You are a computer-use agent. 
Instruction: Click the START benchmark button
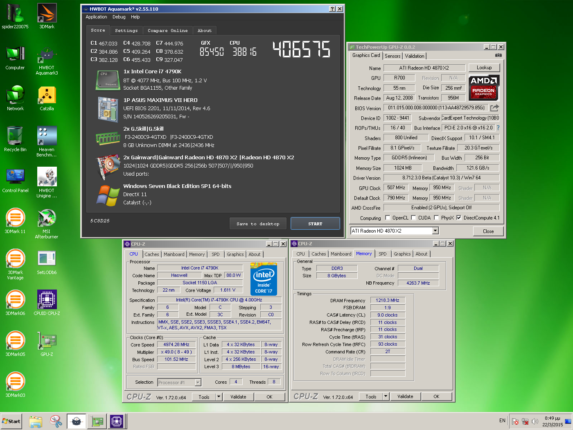pyautogui.click(x=315, y=224)
